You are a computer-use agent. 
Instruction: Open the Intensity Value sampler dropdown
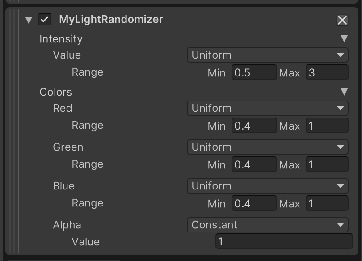coord(267,55)
